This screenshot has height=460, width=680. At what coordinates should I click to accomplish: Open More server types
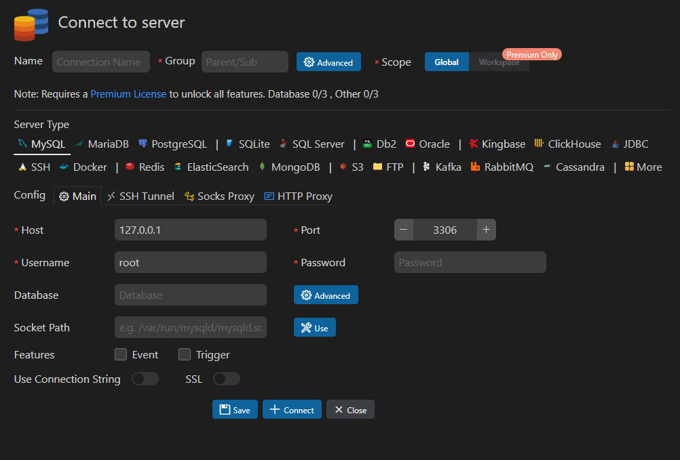tap(643, 167)
